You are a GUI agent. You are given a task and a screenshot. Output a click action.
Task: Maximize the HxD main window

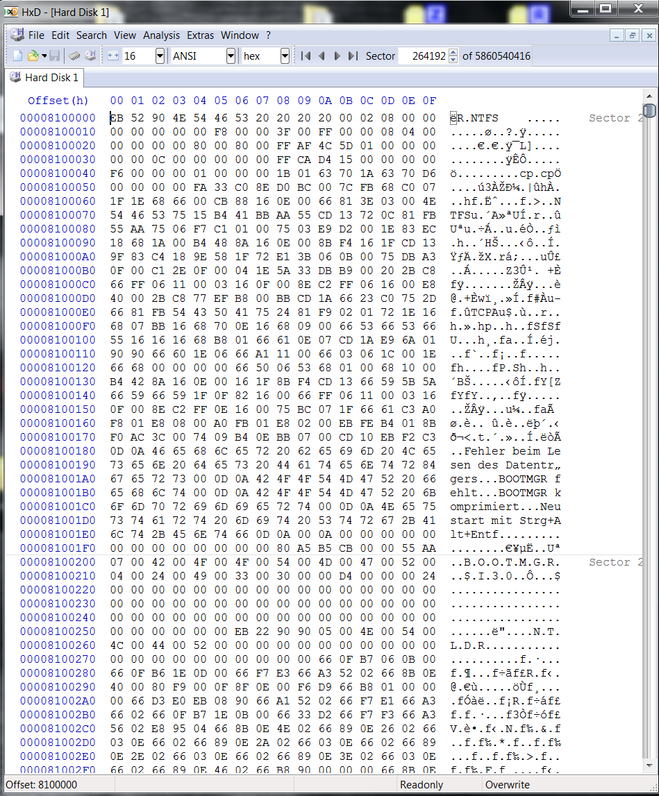coord(606,8)
